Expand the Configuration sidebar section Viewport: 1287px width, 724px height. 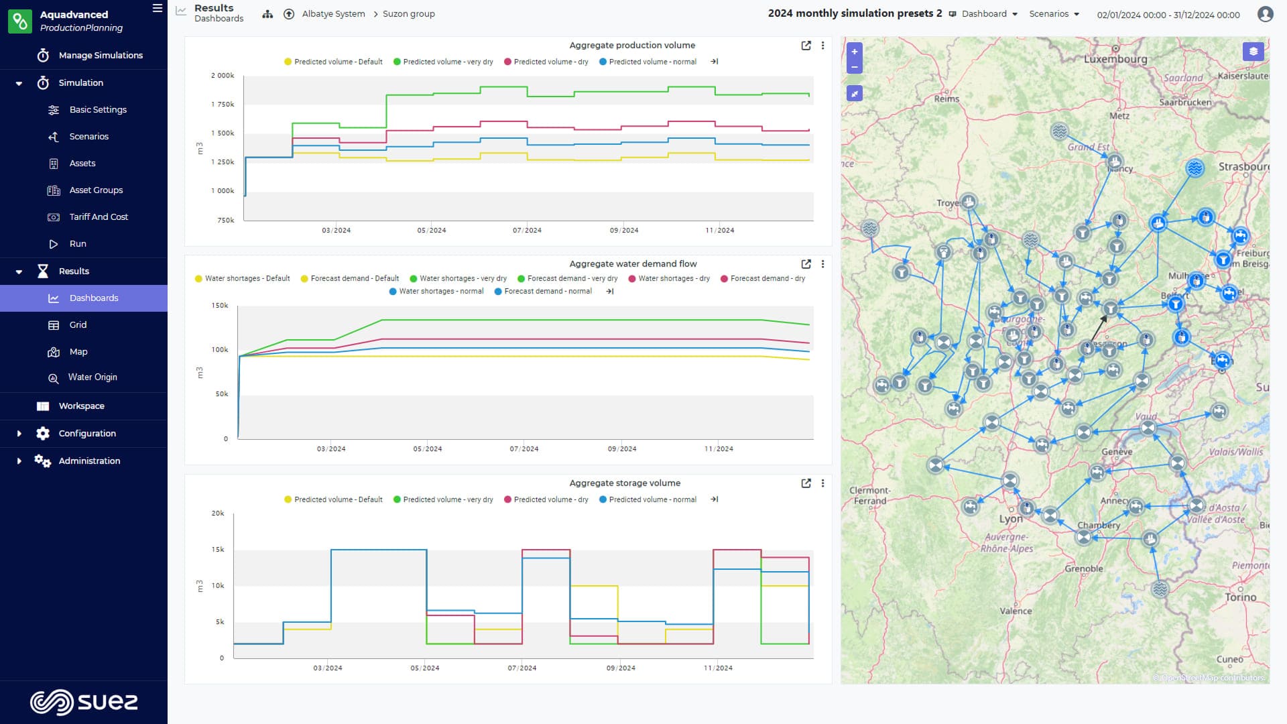87,434
